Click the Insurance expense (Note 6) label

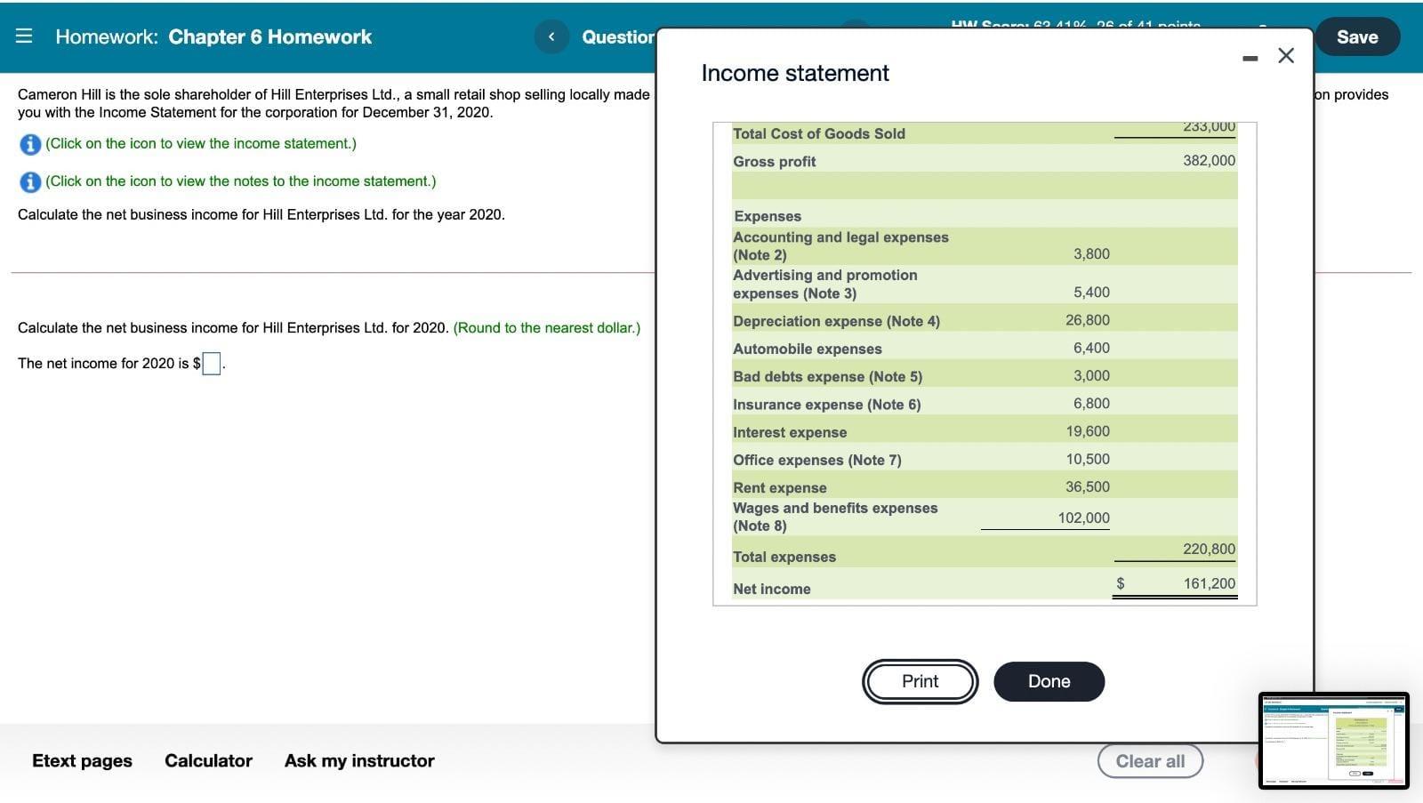click(x=826, y=405)
